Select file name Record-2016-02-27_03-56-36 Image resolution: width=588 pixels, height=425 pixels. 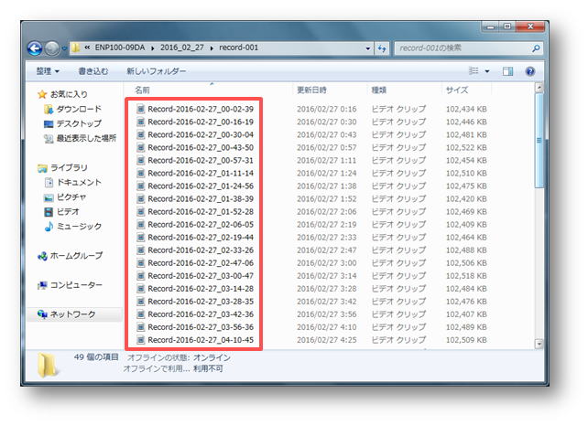[201, 327]
